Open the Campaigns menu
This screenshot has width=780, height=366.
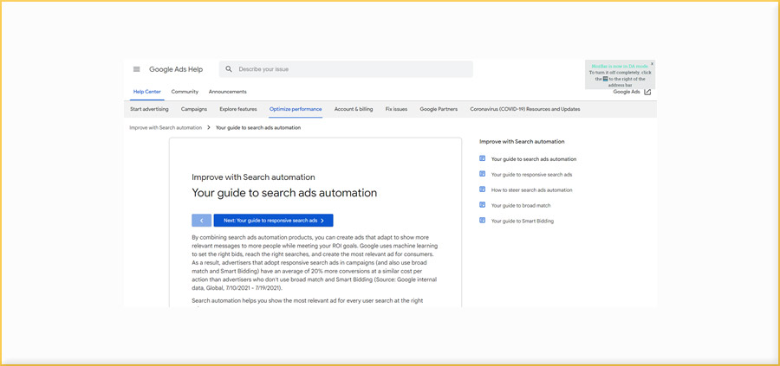pos(194,109)
